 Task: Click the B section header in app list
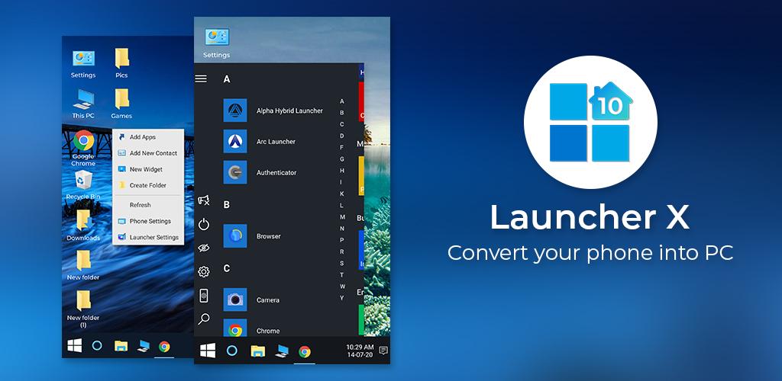click(226, 204)
